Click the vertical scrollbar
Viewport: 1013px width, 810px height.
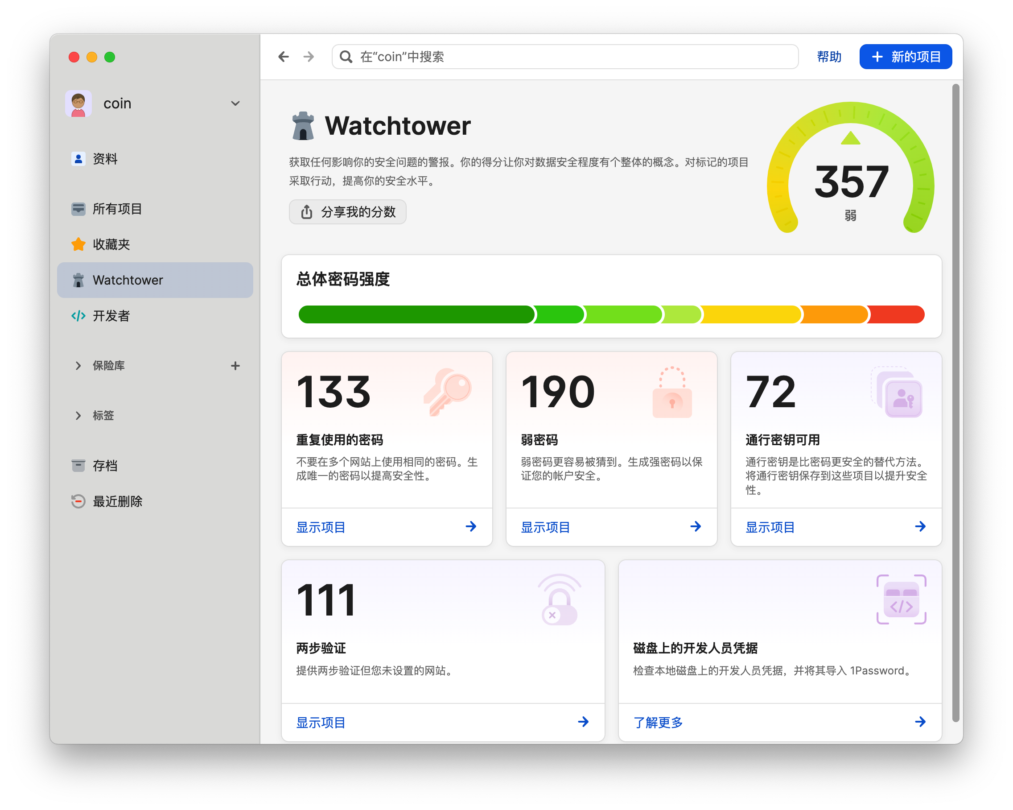[955, 403]
